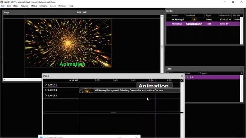The image size is (246, 138).
Task: Click the Task window vertical scrollbar
Action: (241, 89)
